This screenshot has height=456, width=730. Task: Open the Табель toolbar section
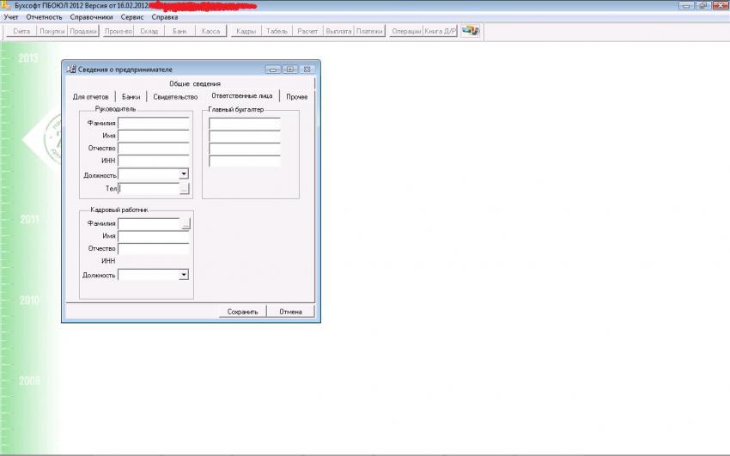(x=277, y=31)
